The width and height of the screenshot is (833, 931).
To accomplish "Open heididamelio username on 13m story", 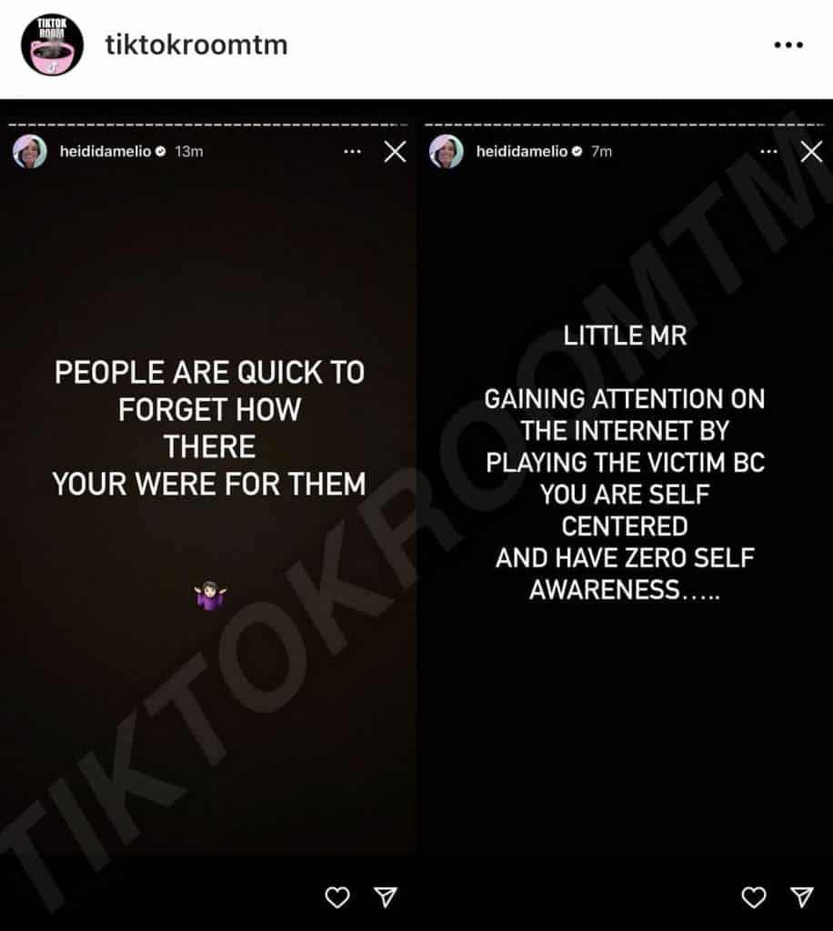I will [x=105, y=152].
